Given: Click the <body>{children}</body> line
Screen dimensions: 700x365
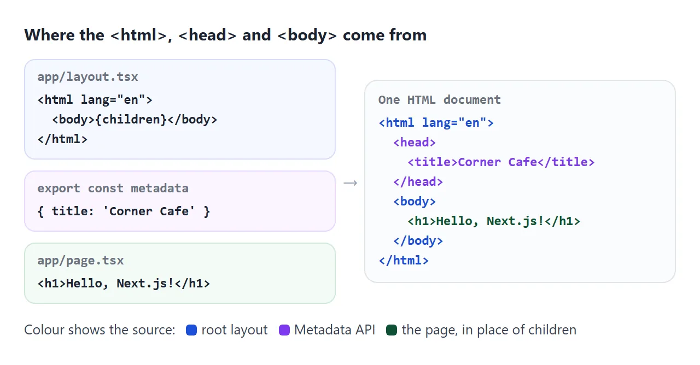Looking at the screenshot, I should click(135, 120).
